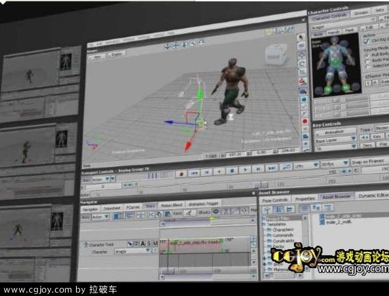Switch to the Hands tab
The width and height of the screenshot is (389, 296).
[x=333, y=32]
